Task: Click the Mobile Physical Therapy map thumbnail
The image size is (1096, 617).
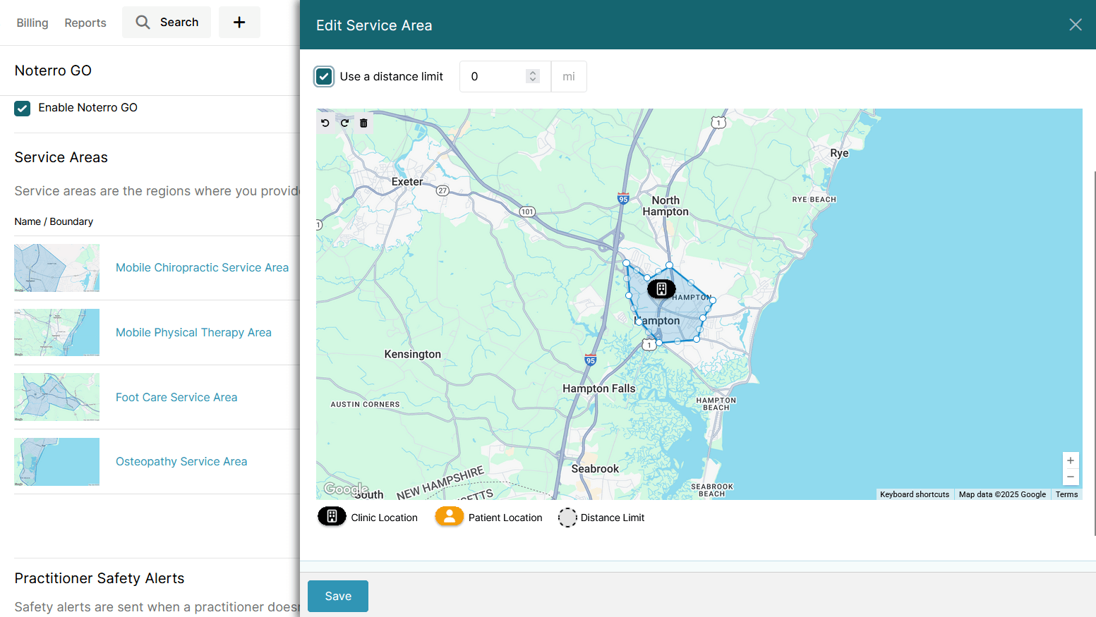Action: [x=56, y=333]
